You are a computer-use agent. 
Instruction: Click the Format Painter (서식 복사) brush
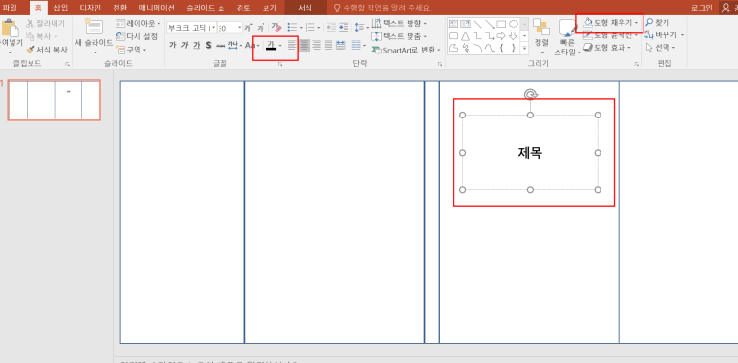31,50
